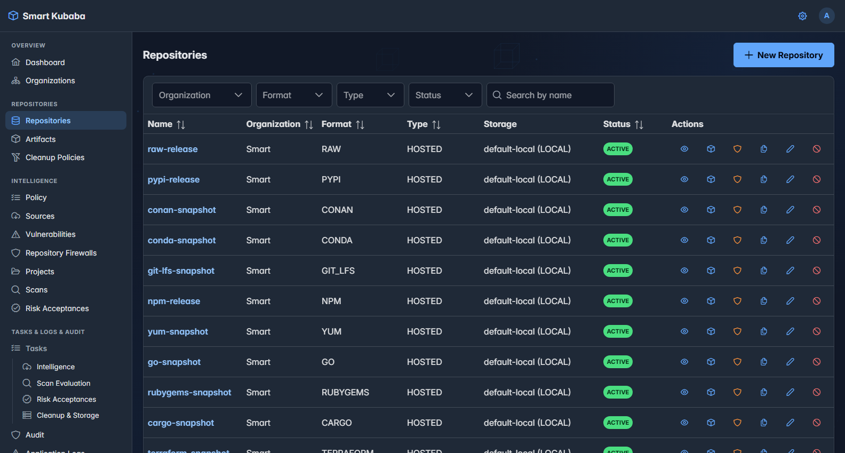Screen dimensions: 845x453
Task: Open artifacts cube icon for git-lfs-snapshot
Action: click(x=711, y=271)
